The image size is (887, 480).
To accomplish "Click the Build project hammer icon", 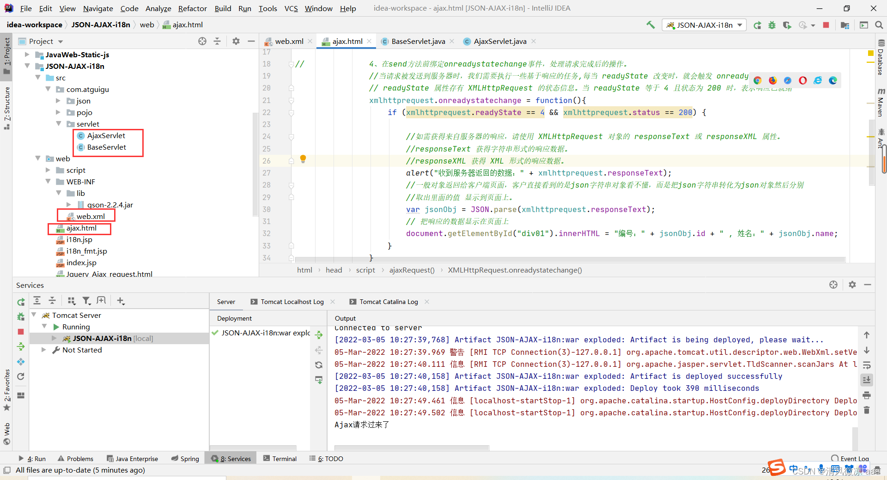I will point(650,25).
